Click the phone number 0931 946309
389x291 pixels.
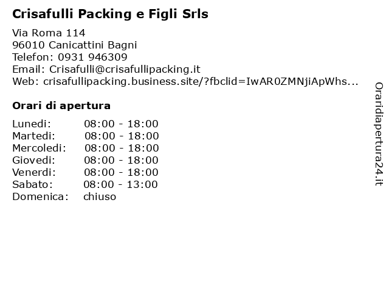coord(92,57)
